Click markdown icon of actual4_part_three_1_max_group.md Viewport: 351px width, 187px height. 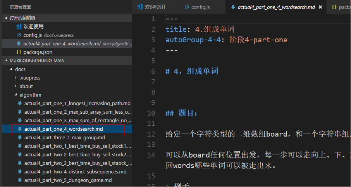(x=19, y=137)
